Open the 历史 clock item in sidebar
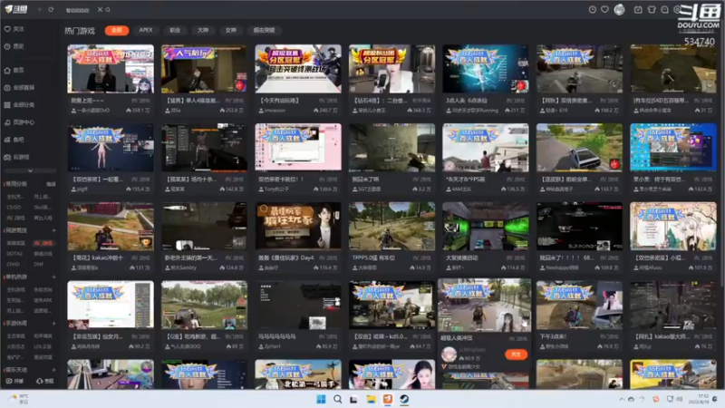 (x=14, y=46)
